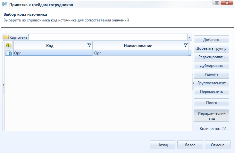
Task: Toggle the Иерархический вид button
Action: point(212,116)
